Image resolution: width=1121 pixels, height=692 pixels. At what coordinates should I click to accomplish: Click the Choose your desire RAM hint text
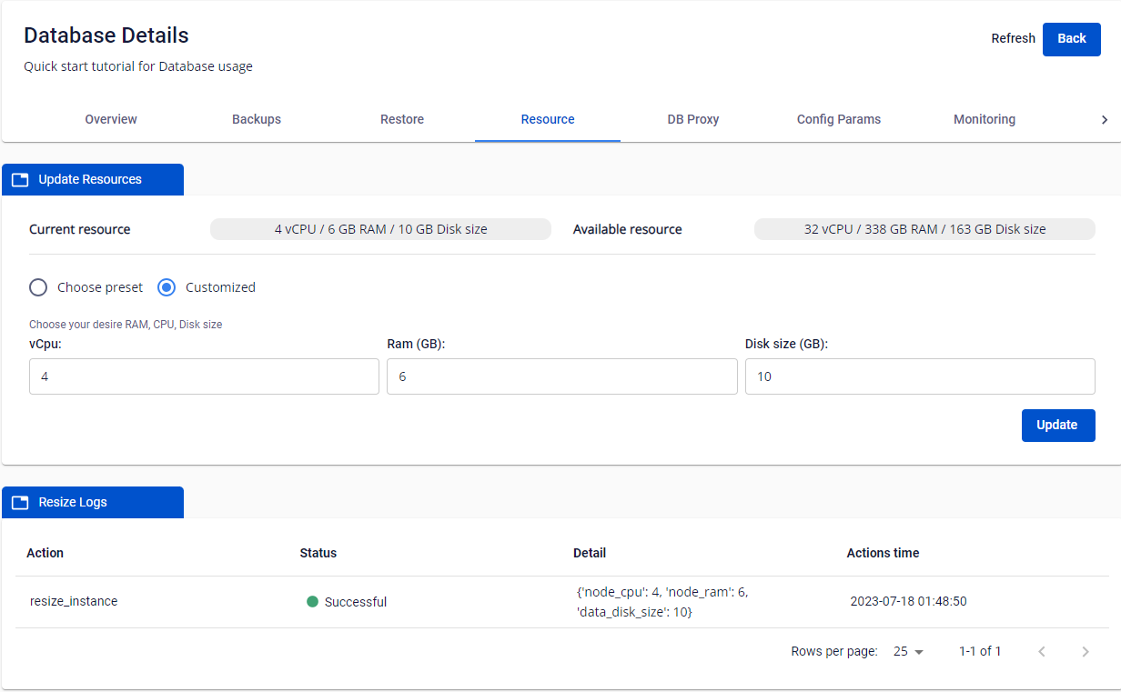point(126,325)
